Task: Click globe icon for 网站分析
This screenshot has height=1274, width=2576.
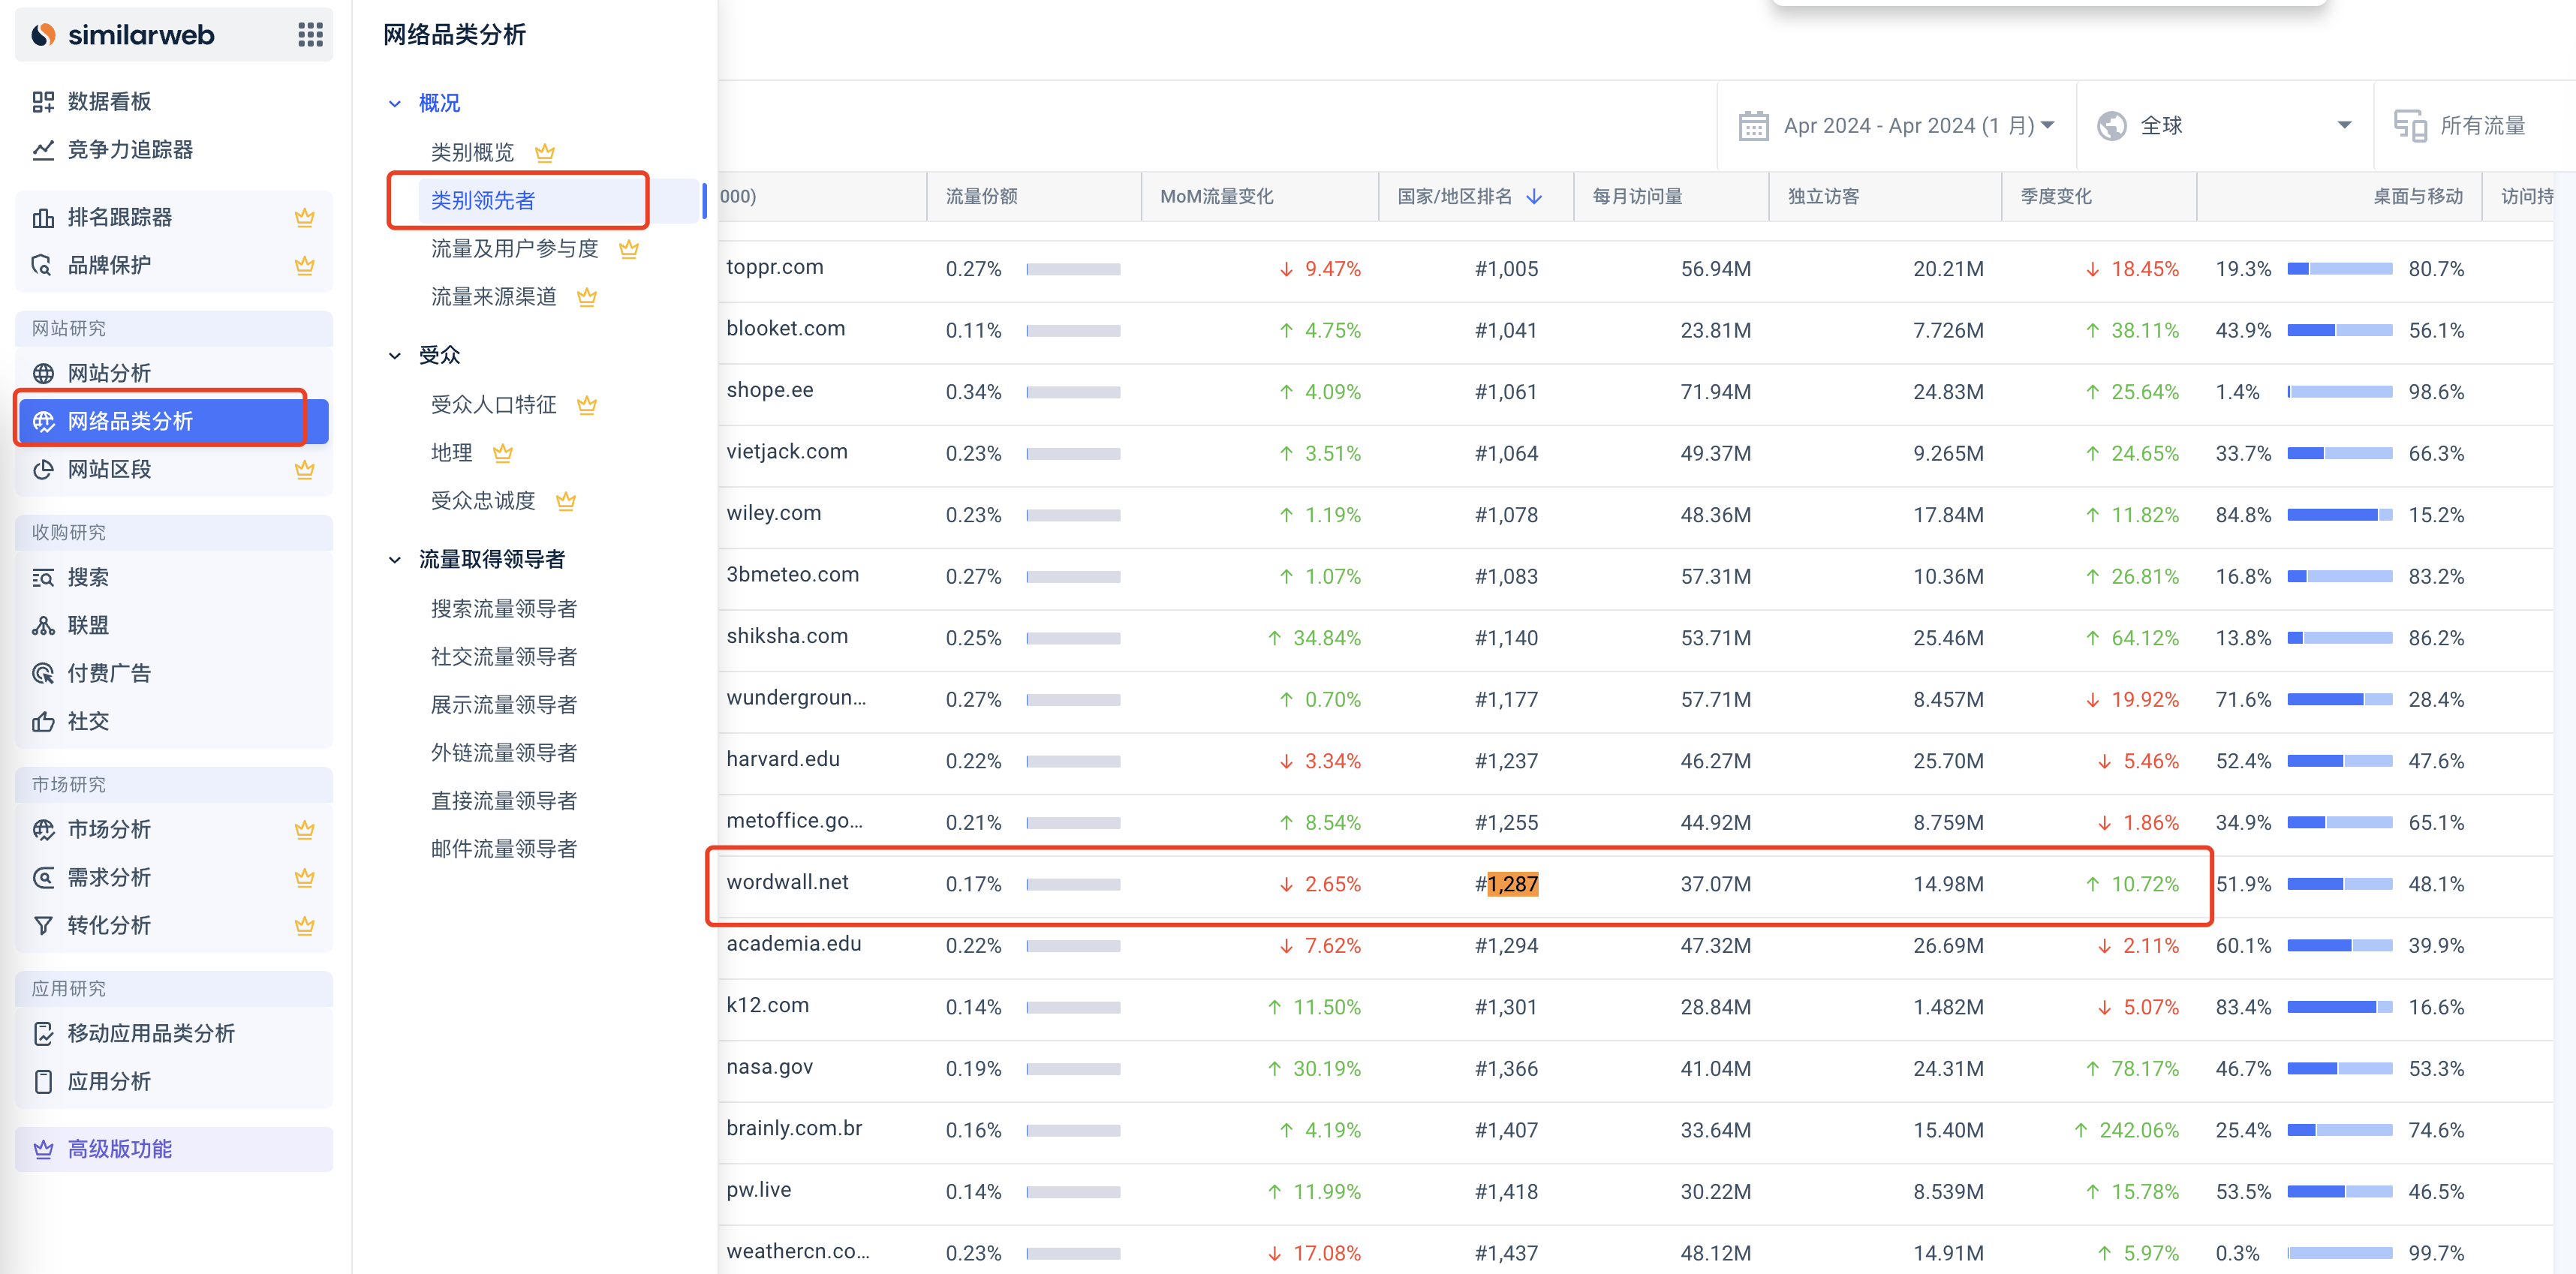Action: tap(43, 373)
